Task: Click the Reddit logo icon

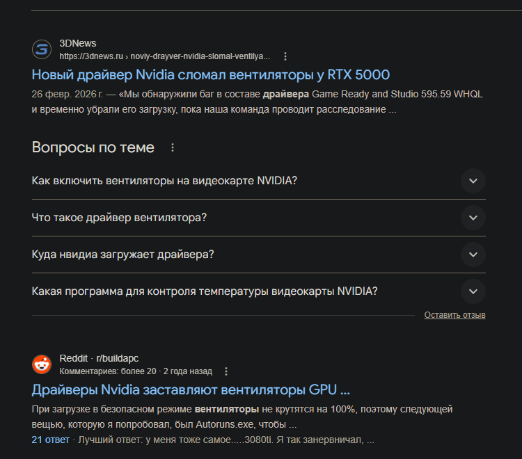Action: pyautogui.click(x=42, y=364)
